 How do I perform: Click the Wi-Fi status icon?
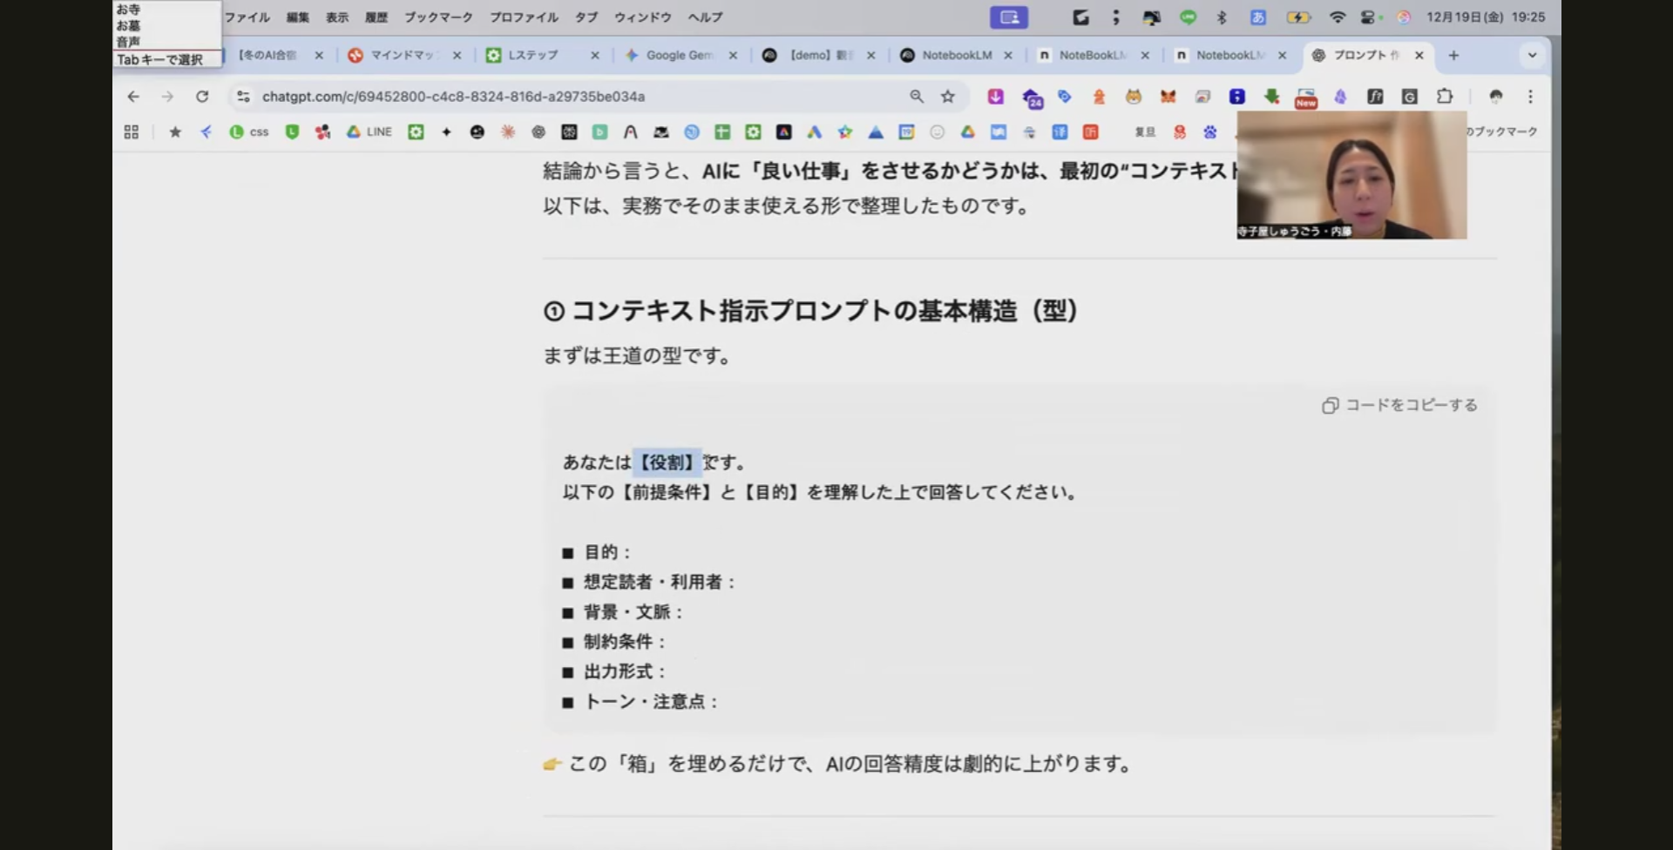click(x=1337, y=17)
